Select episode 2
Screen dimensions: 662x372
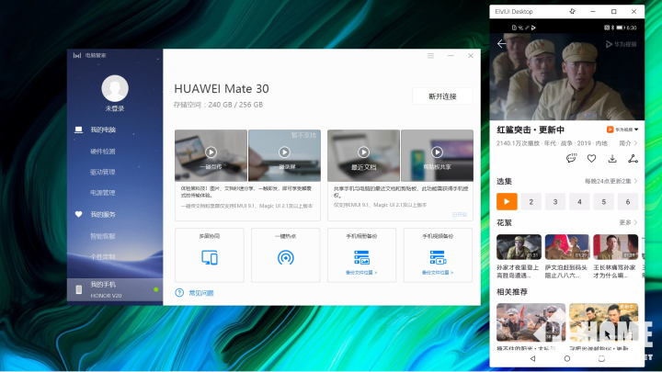pyautogui.click(x=531, y=201)
